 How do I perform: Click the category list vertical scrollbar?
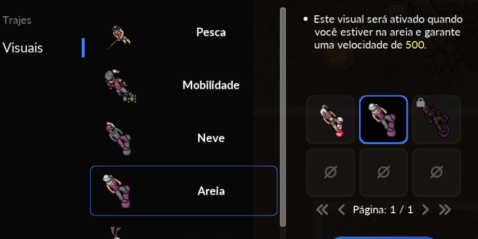coord(283,117)
